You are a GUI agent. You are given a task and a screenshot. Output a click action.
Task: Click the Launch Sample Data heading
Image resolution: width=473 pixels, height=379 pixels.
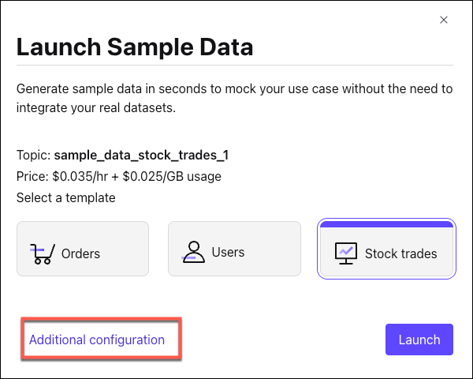(x=135, y=47)
